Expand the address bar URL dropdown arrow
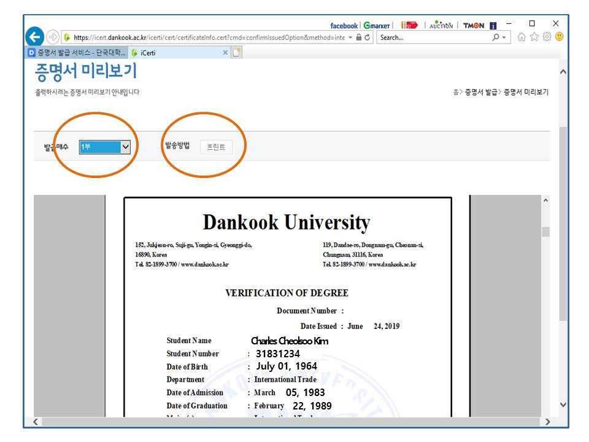Screen dimensions: 589x442 [x=350, y=37]
